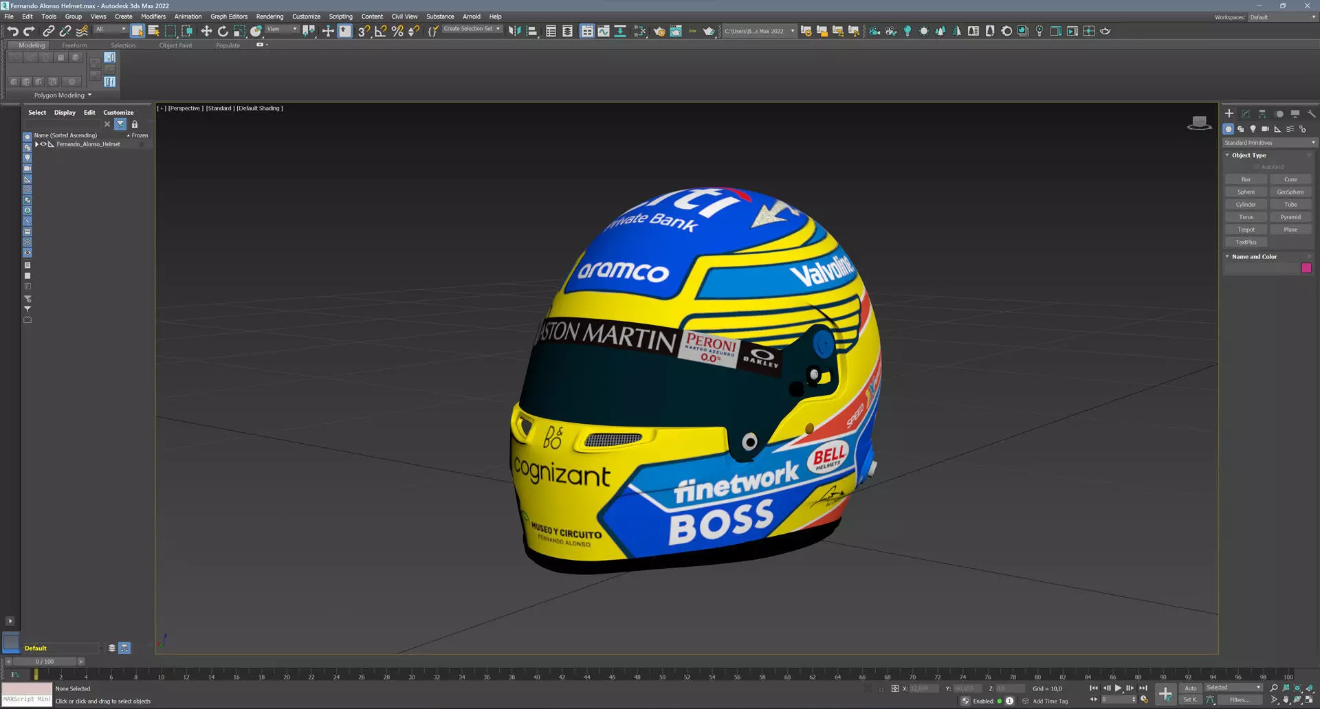Image resolution: width=1320 pixels, height=709 pixels.
Task: Choose the Select and Scale tool
Action: tap(239, 31)
